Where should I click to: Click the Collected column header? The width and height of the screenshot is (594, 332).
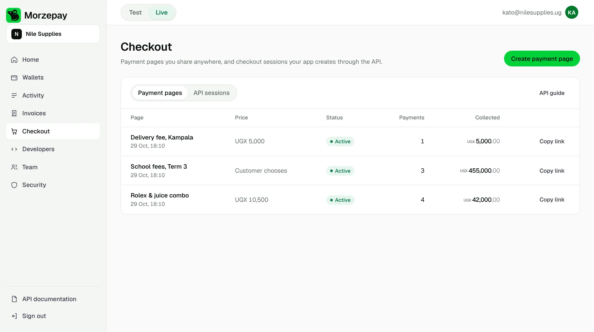pos(487,118)
